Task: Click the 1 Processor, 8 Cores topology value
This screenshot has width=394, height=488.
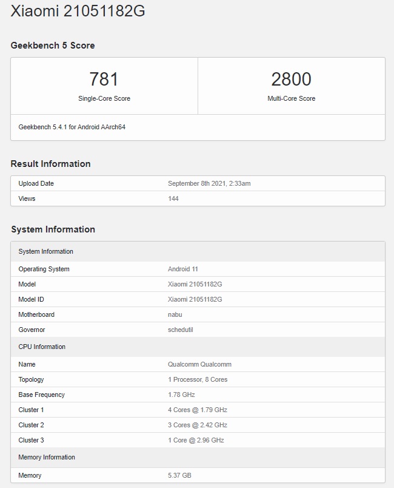Action: (x=198, y=379)
